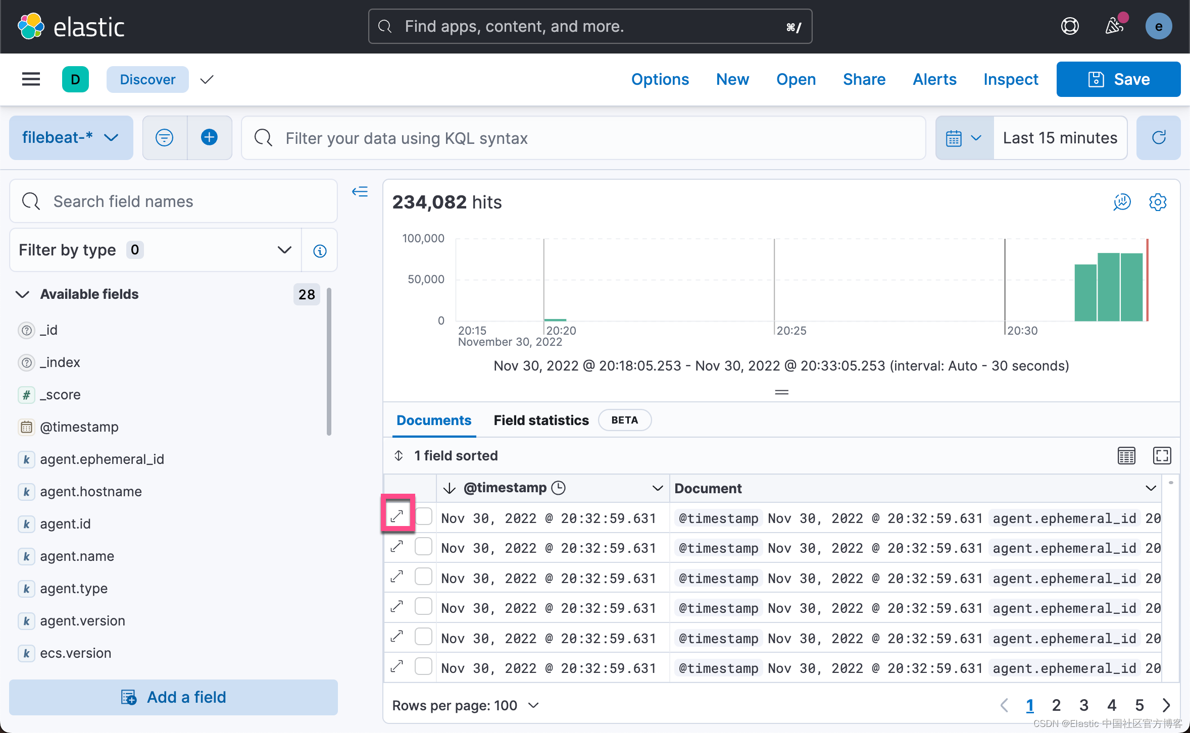
Task: Add a filter with the plus icon
Action: [209, 138]
